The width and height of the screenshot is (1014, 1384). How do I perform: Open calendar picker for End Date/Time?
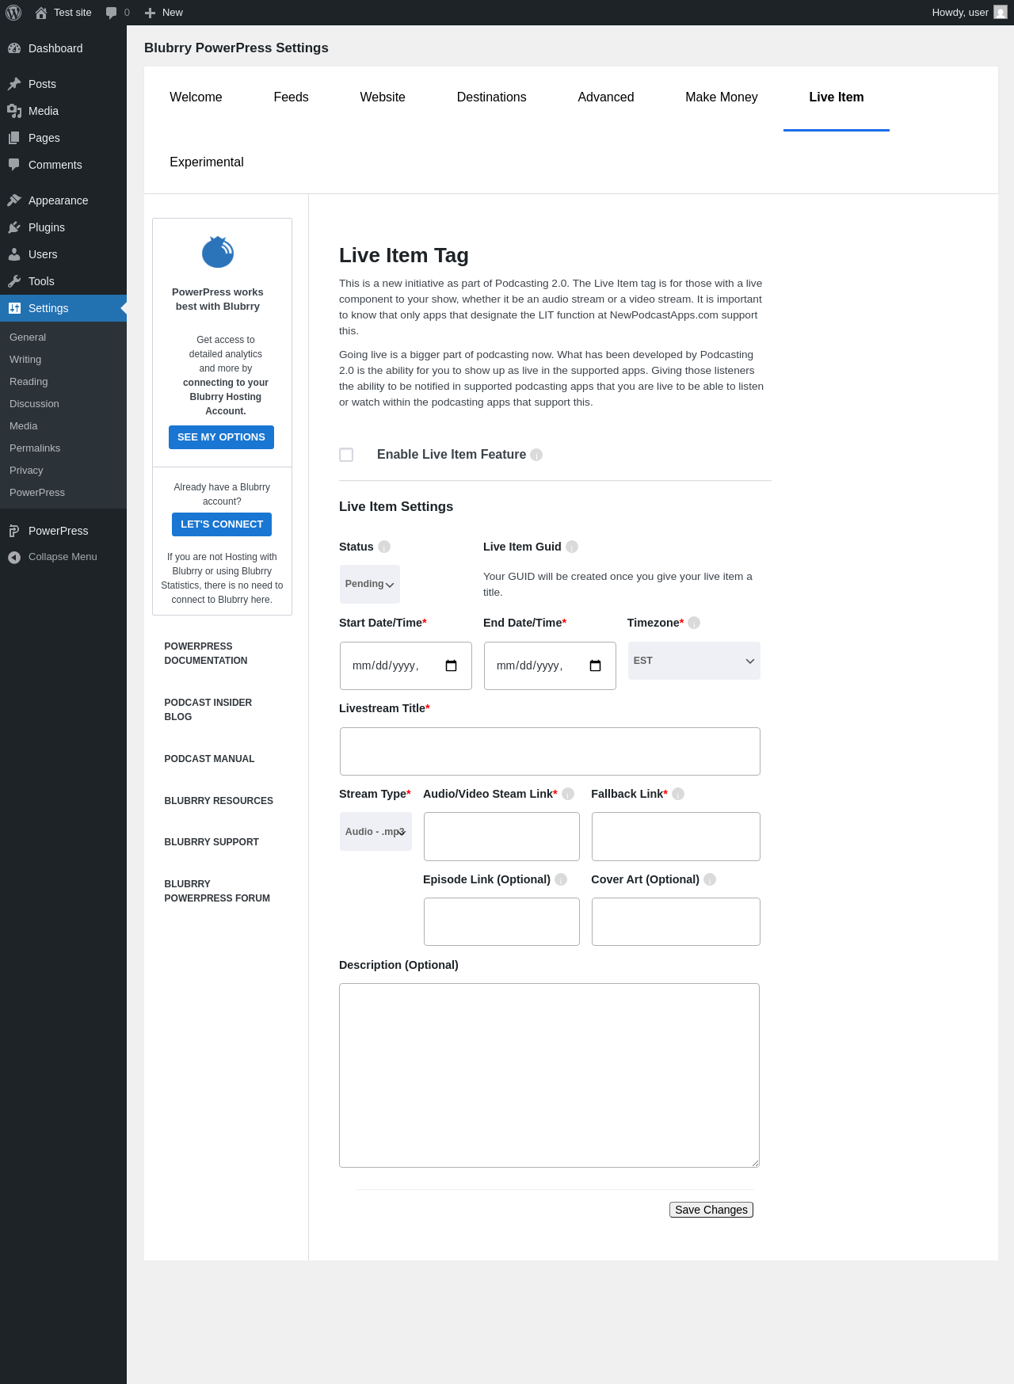tap(596, 665)
